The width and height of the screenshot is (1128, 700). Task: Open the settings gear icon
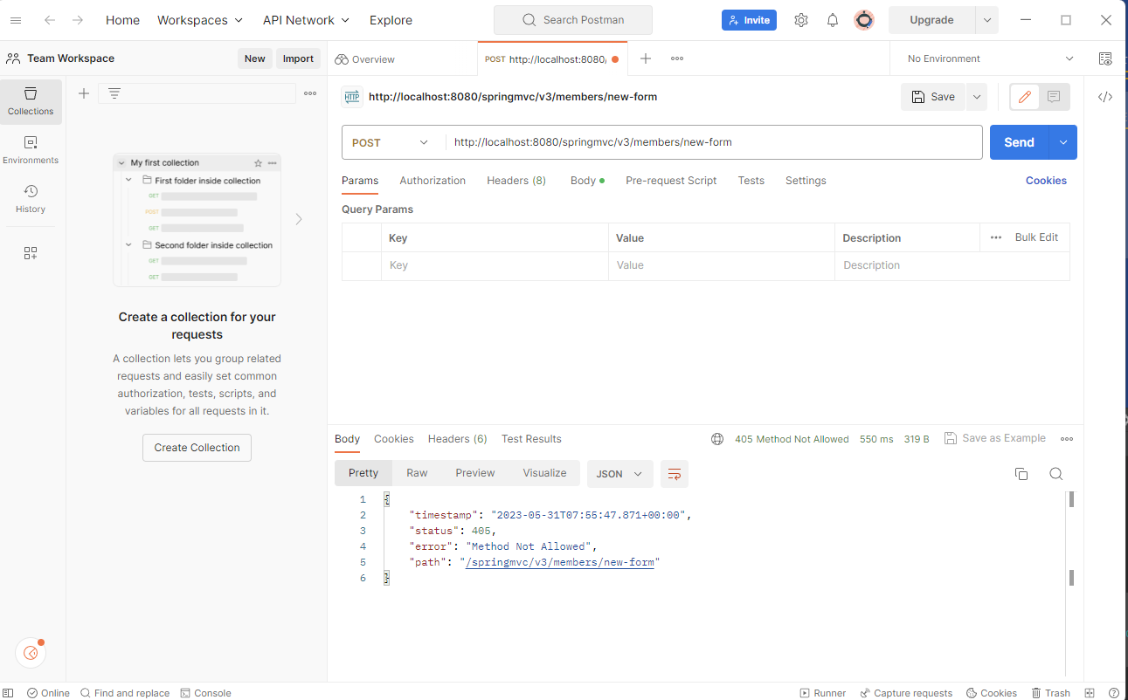(x=801, y=20)
